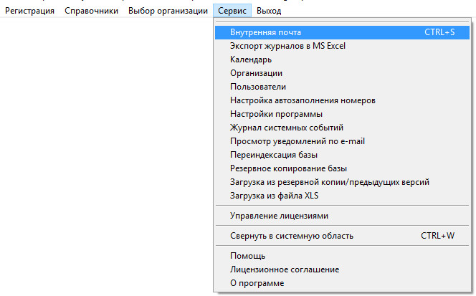This screenshot has height=296, width=476.
Task: Select Загрузка из файла XLS
Action: [273, 195]
